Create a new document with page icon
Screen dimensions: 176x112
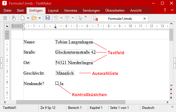23,18
